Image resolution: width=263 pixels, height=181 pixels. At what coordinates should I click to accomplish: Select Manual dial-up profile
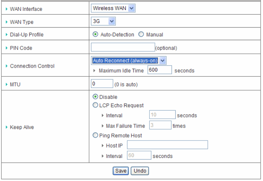[141, 34]
